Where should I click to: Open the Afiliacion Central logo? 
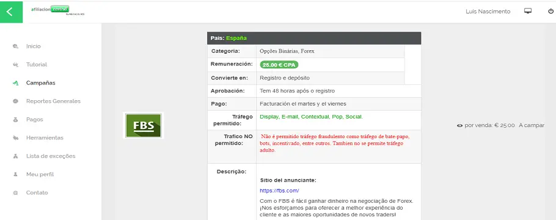[x=58, y=10]
